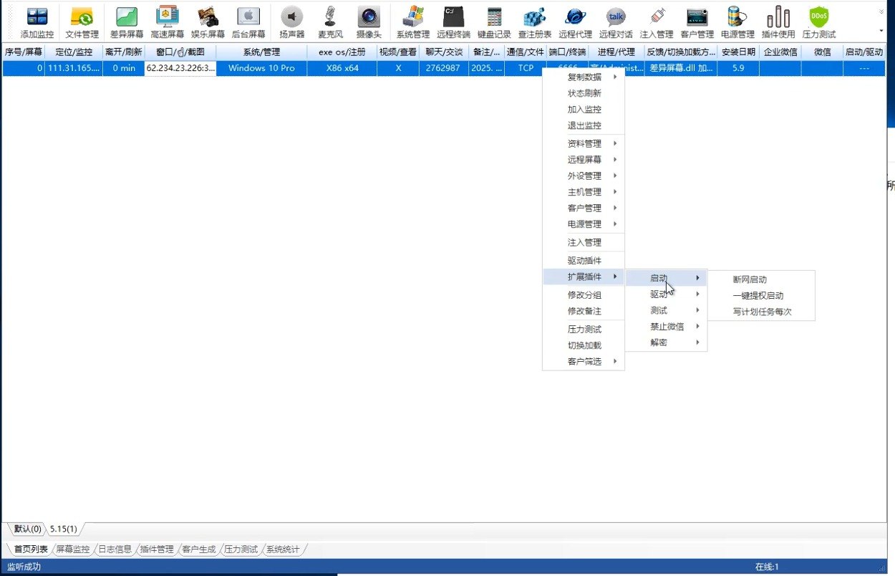The image size is (895, 576).
Task: Select 修改备注 from the context menu
Action: click(584, 312)
